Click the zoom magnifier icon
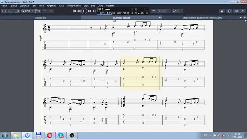 coord(23,11)
